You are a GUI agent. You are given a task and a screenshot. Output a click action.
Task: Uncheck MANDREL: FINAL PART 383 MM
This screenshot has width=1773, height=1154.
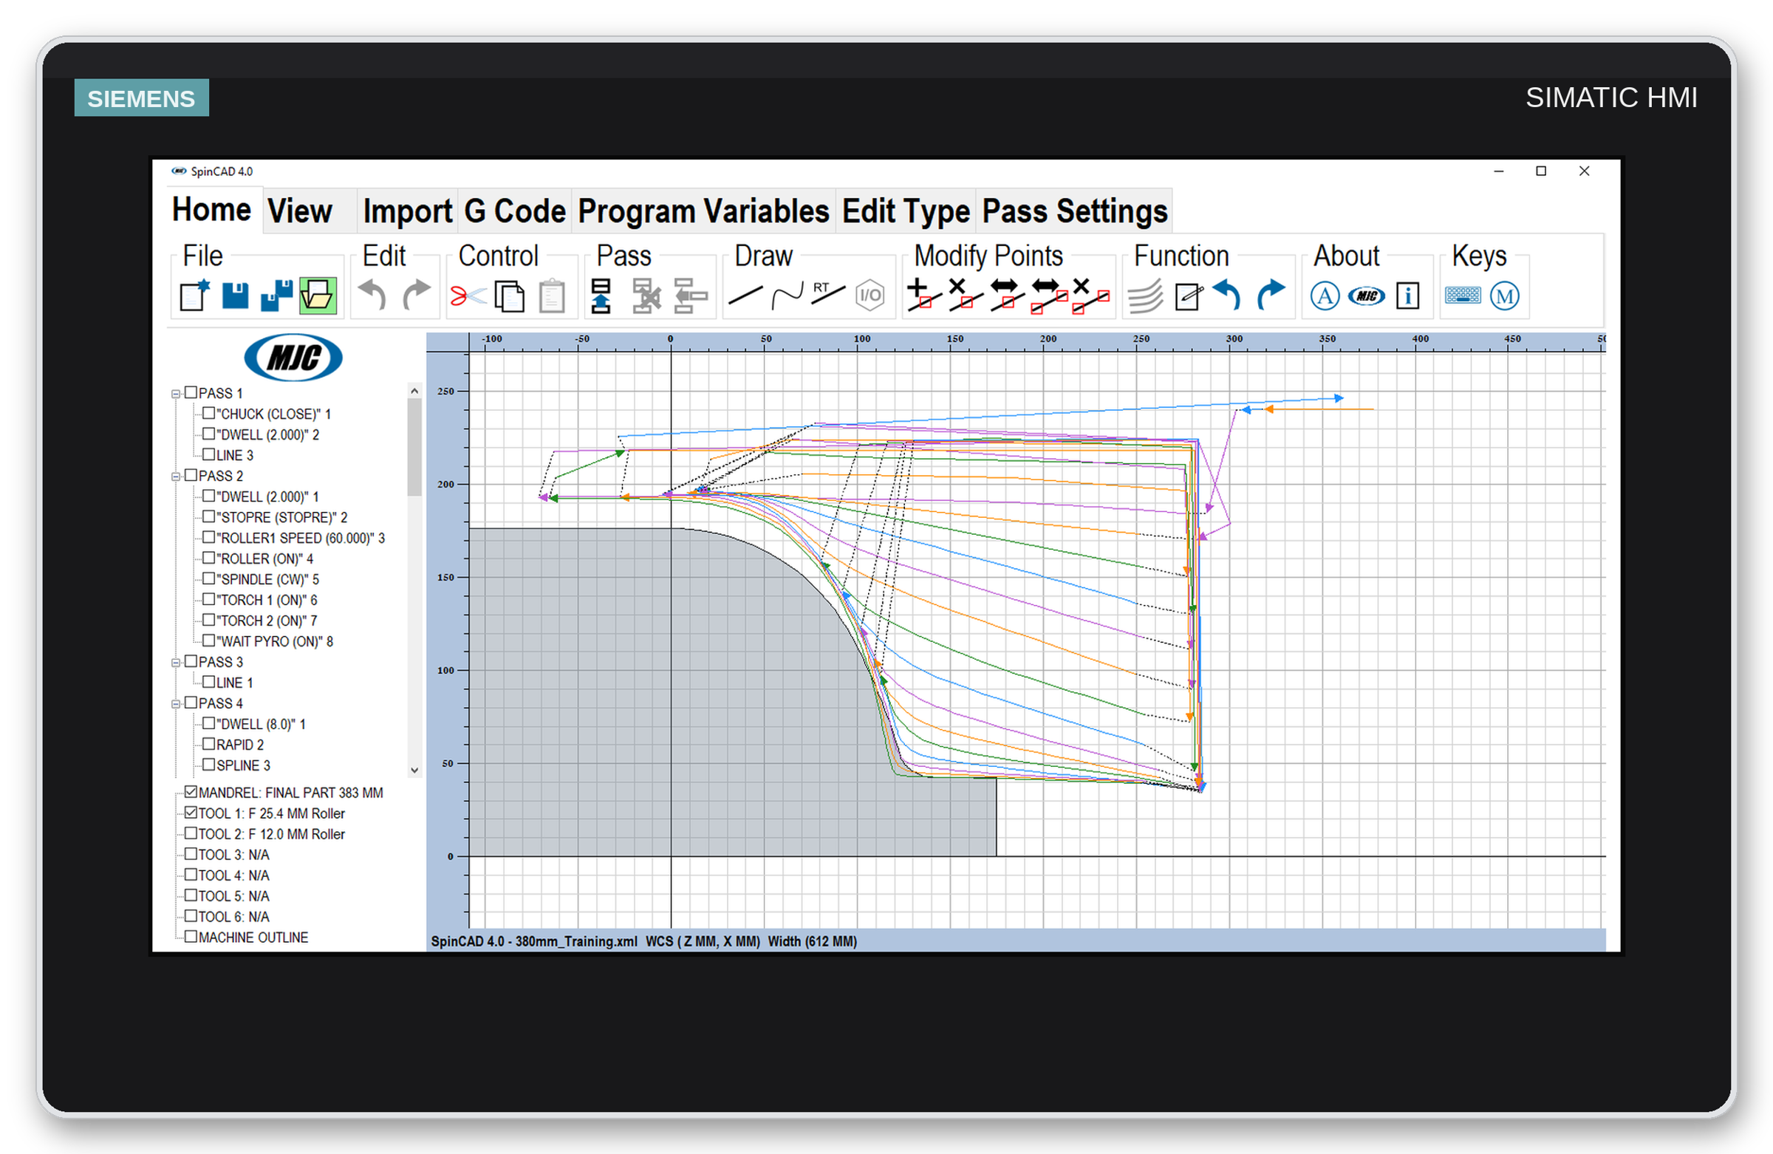pos(191,792)
